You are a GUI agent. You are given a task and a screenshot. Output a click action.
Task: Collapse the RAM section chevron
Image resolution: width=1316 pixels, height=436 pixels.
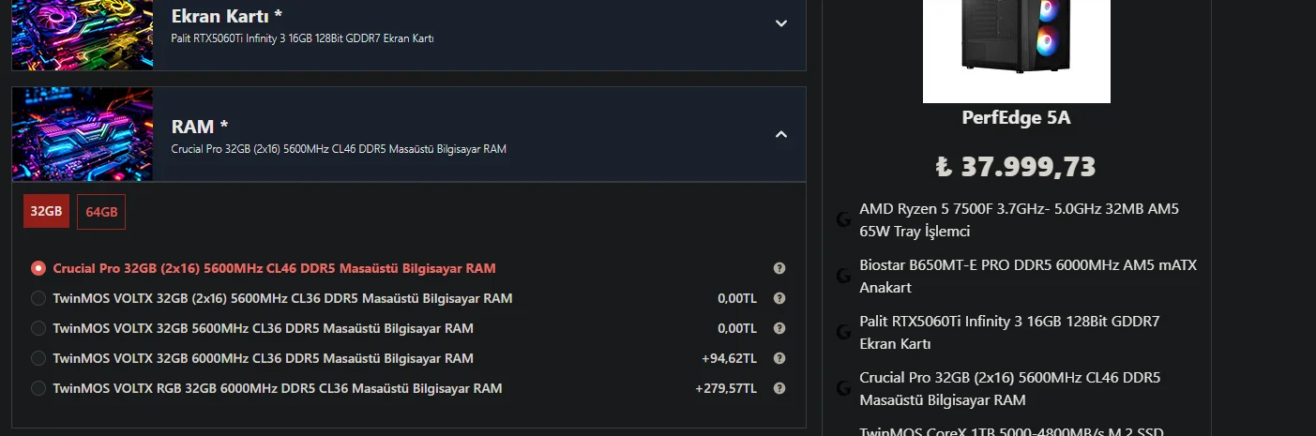[781, 134]
